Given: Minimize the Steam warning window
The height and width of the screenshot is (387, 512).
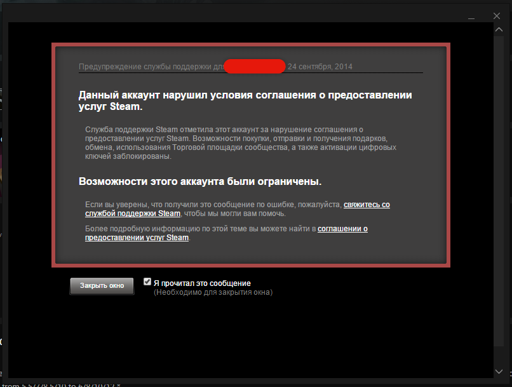Looking at the screenshot, I should [471, 18].
